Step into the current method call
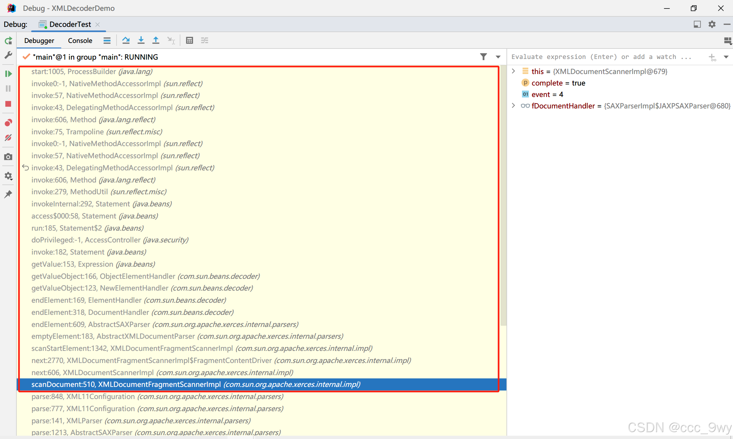The width and height of the screenshot is (733, 439). 141,40
